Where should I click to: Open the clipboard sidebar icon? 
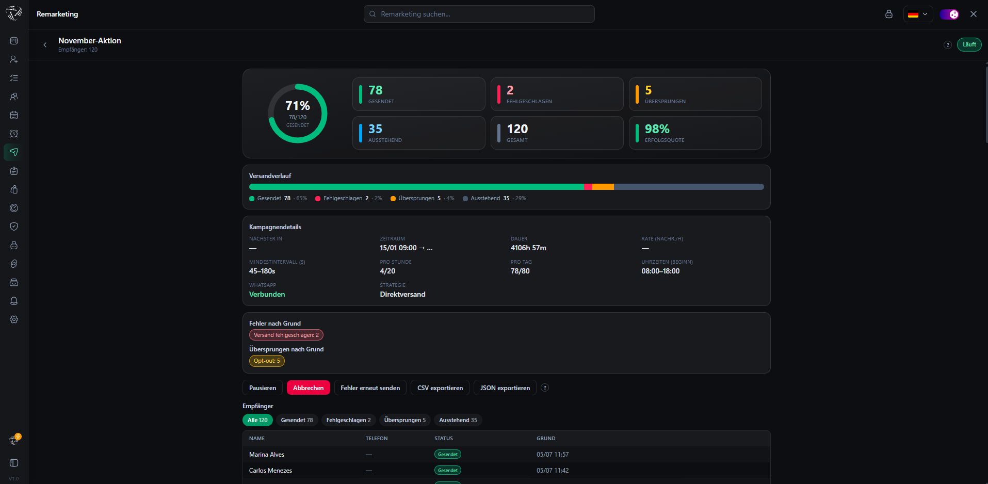pyautogui.click(x=14, y=171)
